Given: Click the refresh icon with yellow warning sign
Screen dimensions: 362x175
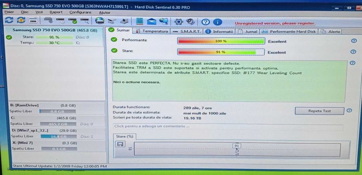Looking at the screenshot, I should pyautogui.click(x=21, y=20).
